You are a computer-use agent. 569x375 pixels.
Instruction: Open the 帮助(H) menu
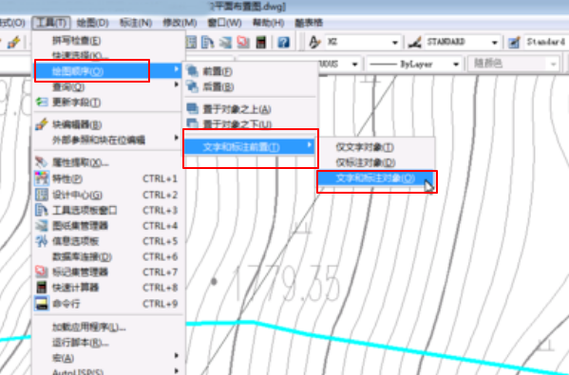click(268, 23)
